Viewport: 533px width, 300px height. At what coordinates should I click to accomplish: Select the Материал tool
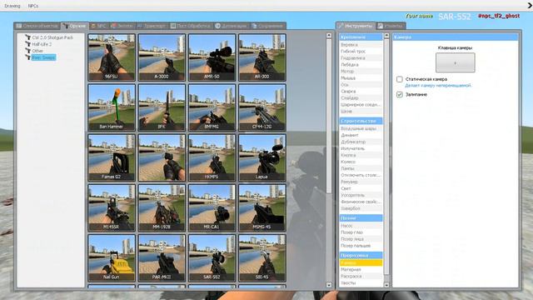tap(361, 269)
